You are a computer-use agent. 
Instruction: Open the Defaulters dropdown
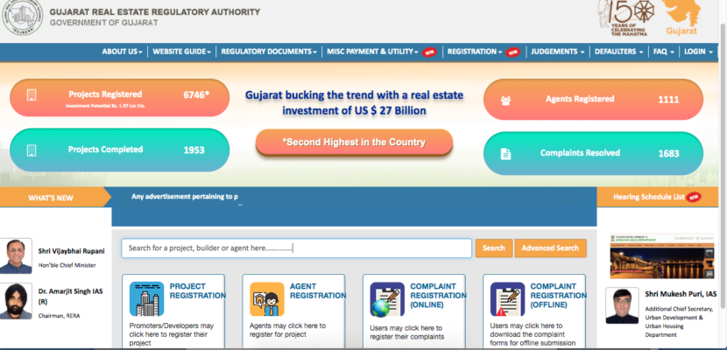(x=619, y=52)
